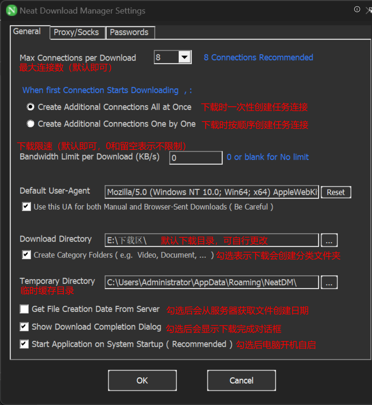Toggle Show Download Completion Dialog checkbox
The image size is (372, 405).
coord(24,327)
